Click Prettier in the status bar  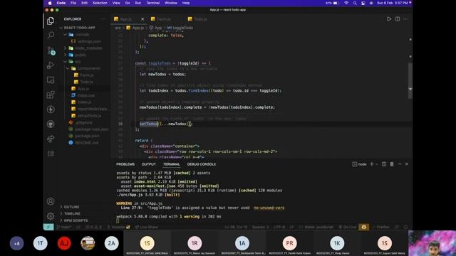[x=381, y=227]
